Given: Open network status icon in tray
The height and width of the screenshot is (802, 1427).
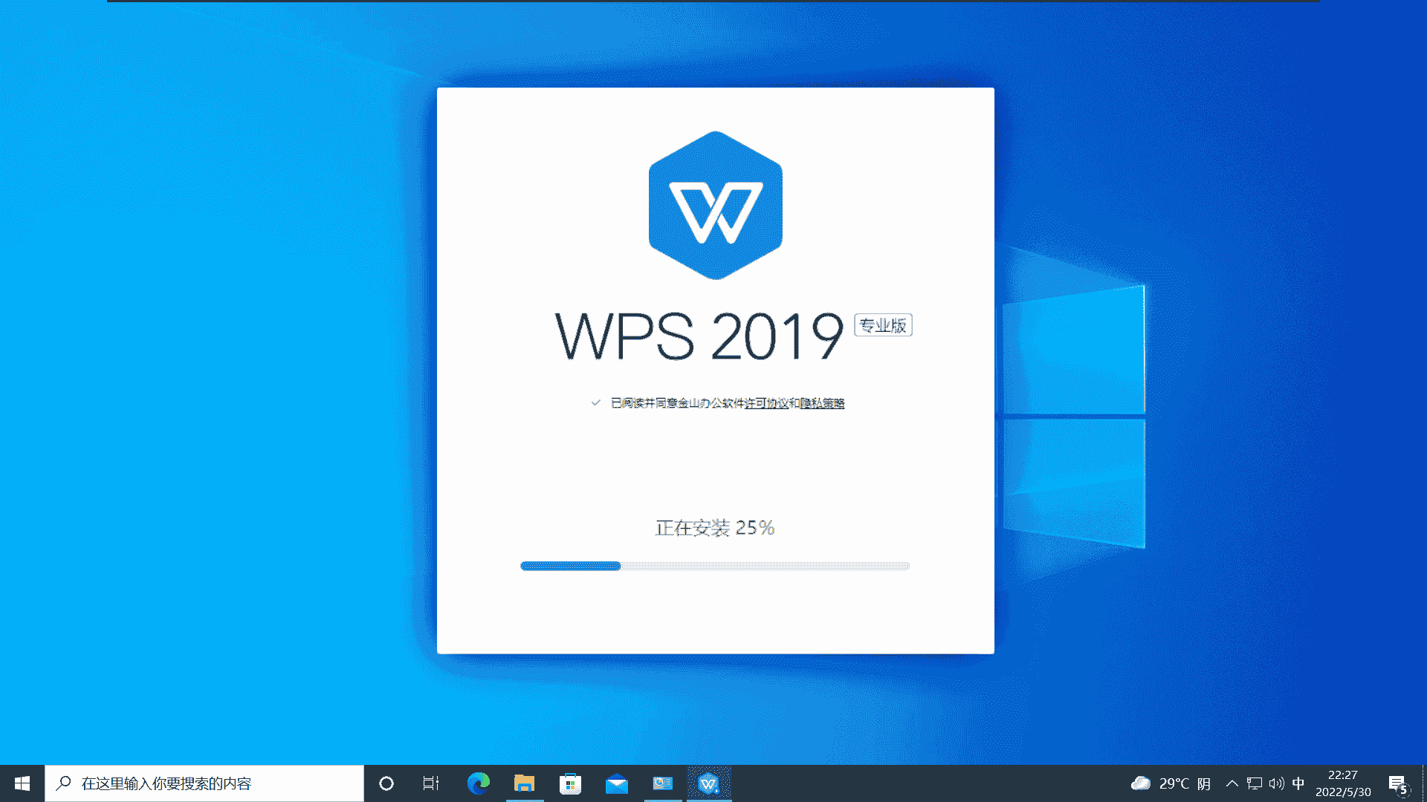Looking at the screenshot, I should pos(1255,783).
